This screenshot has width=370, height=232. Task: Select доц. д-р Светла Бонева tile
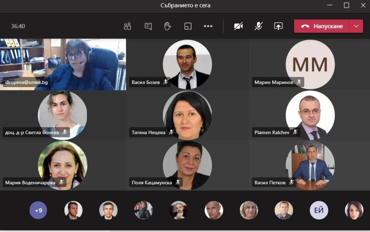pyautogui.click(x=63, y=115)
